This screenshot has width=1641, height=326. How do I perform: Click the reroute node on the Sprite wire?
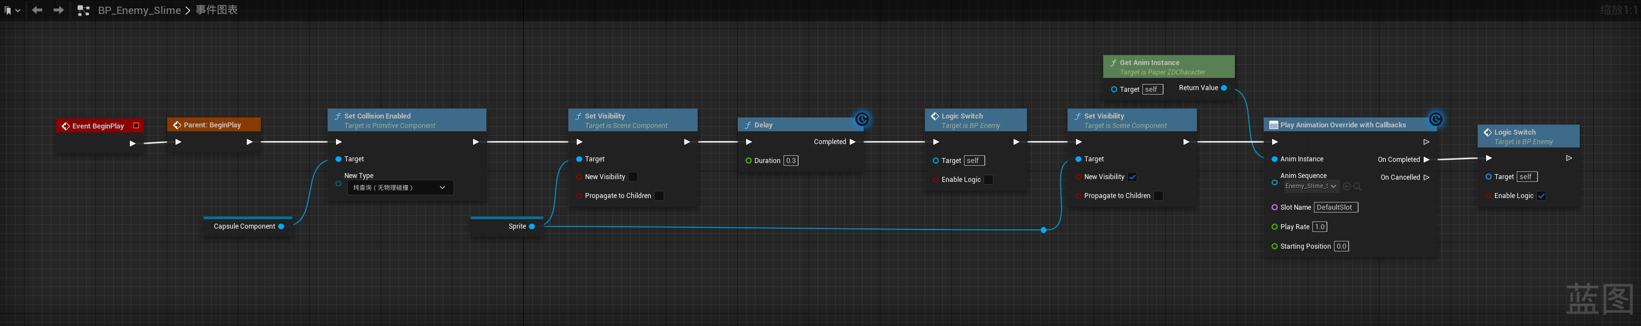pyautogui.click(x=1044, y=230)
